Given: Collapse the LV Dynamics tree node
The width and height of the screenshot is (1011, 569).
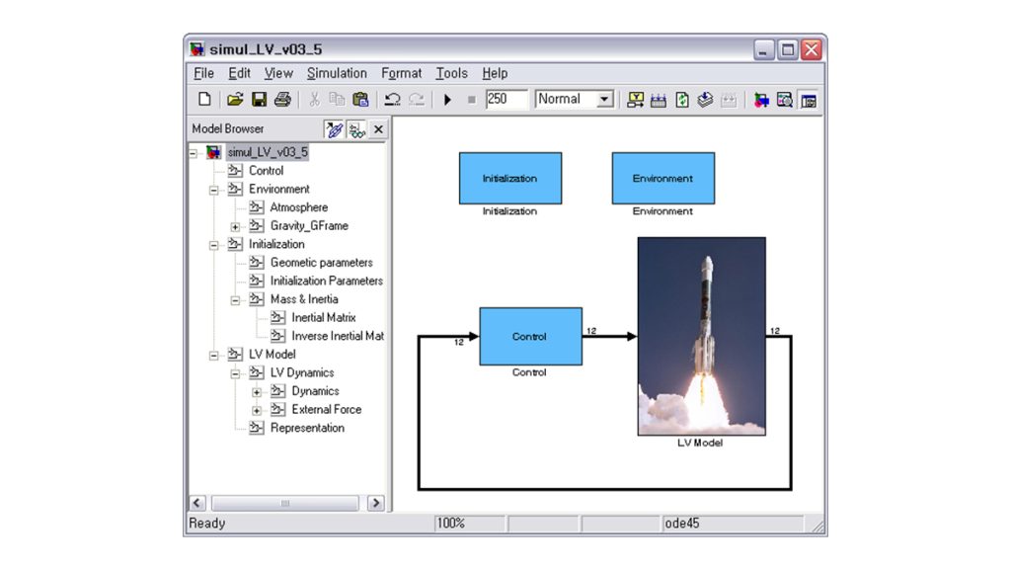Looking at the screenshot, I should [235, 373].
